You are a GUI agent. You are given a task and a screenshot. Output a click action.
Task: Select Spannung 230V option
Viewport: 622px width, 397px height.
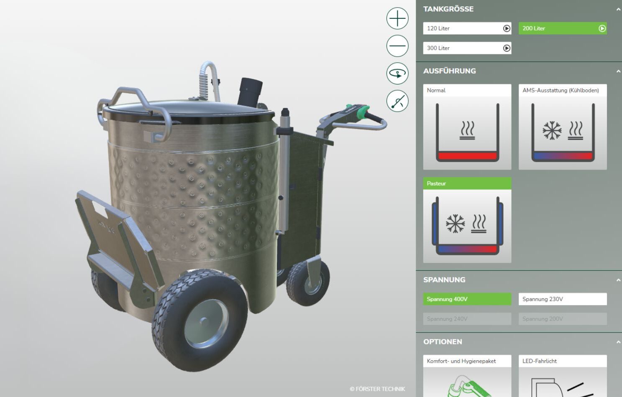pos(562,299)
